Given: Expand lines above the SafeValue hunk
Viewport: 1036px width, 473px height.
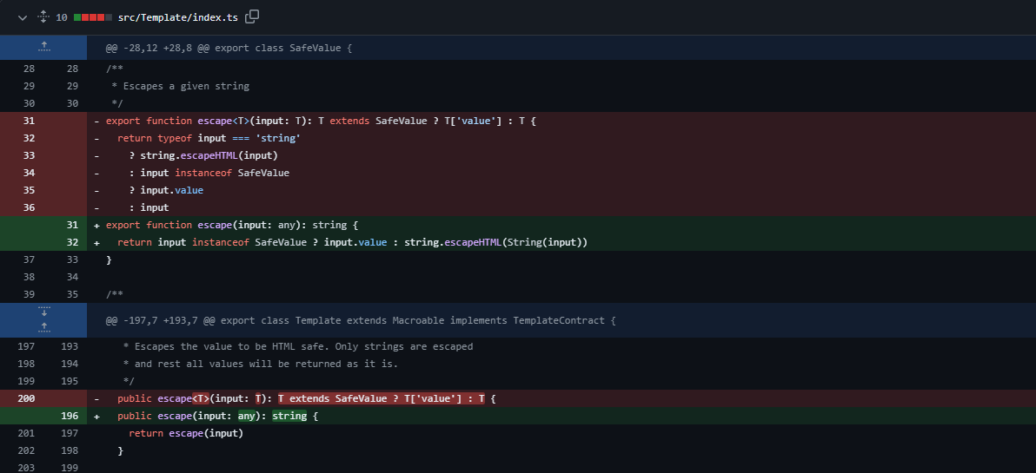Looking at the screenshot, I should (43, 48).
